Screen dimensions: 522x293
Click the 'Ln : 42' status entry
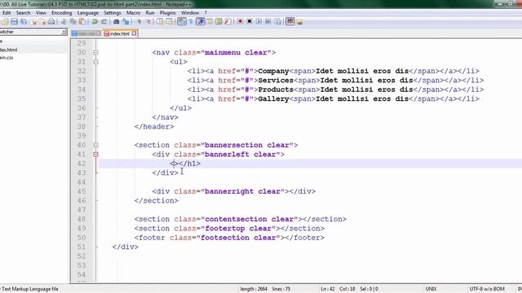click(x=328, y=289)
